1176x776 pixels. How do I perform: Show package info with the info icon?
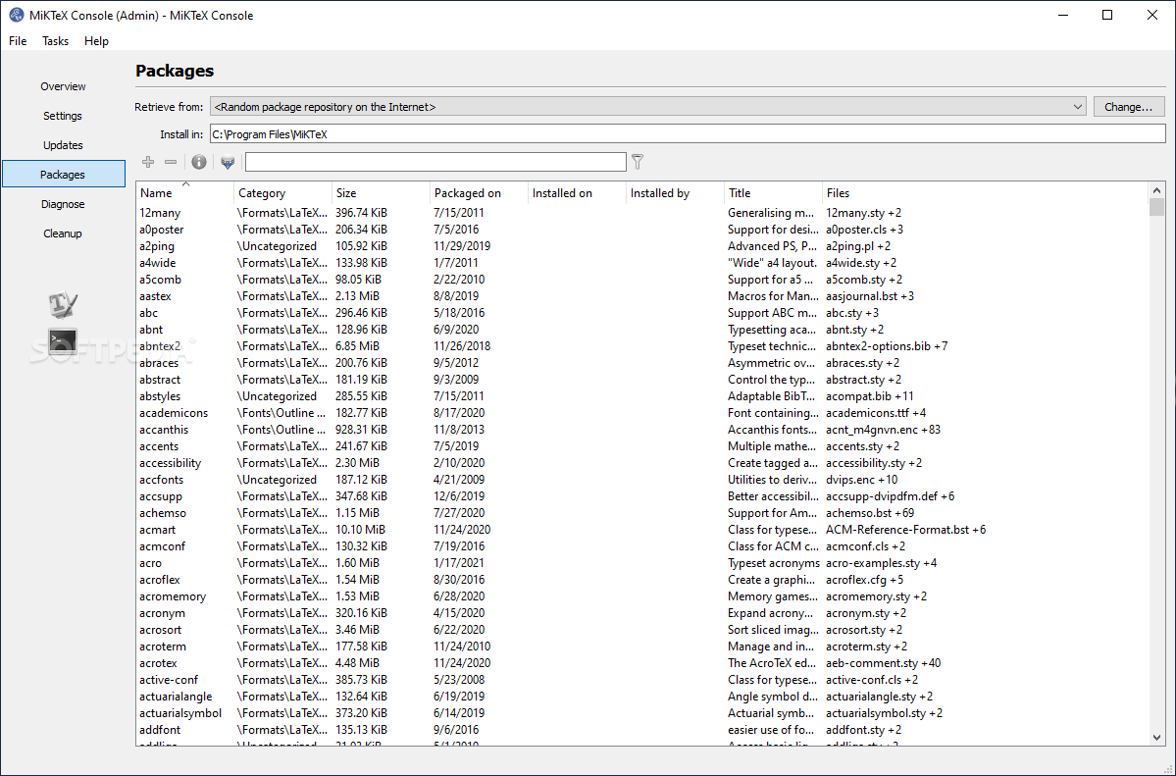(199, 162)
